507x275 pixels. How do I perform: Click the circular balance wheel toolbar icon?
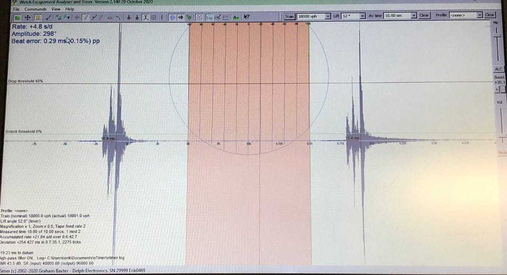pyautogui.click(x=154, y=17)
